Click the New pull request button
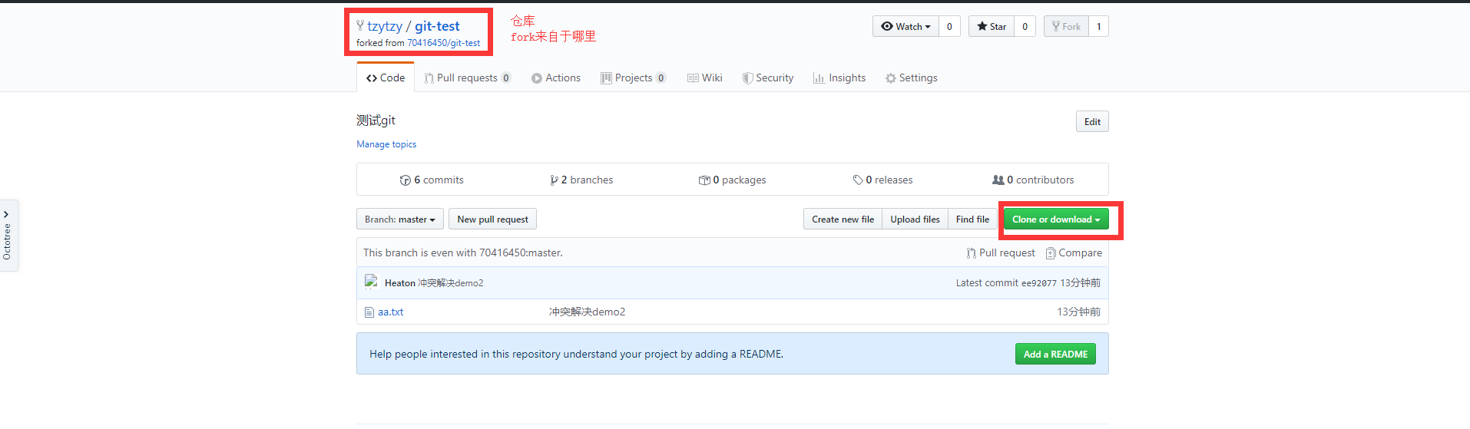 492,219
